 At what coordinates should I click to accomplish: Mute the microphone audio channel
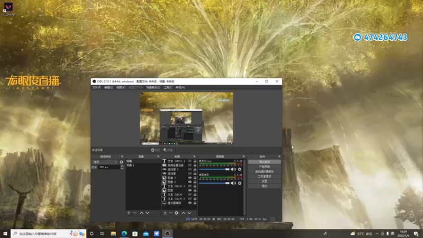(233, 169)
